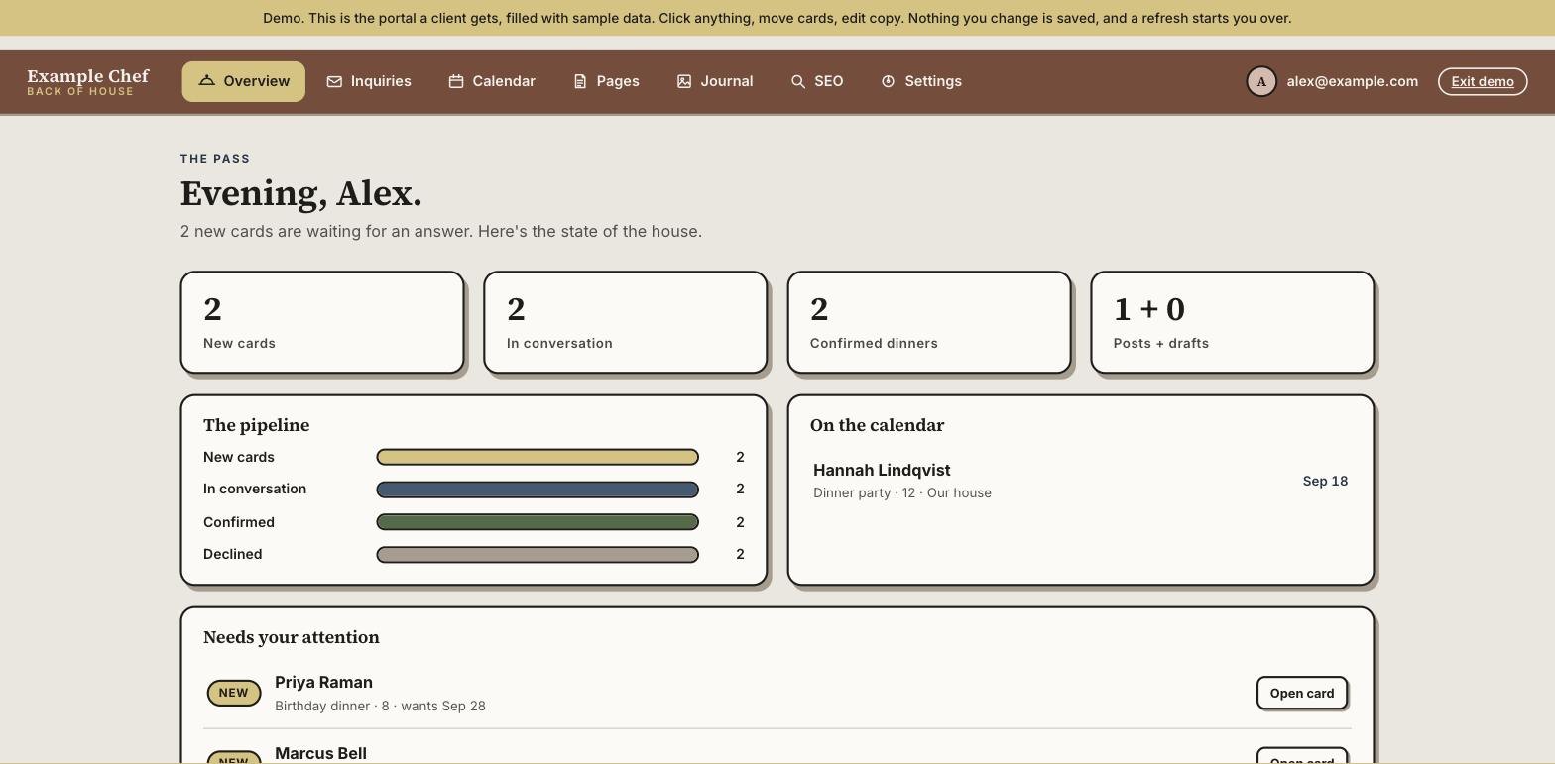Click the NEW badge beside Priya Raman

(234, 693)
